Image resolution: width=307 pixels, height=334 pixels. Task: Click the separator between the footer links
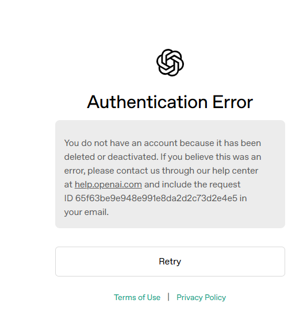click(x=168, y=297)
